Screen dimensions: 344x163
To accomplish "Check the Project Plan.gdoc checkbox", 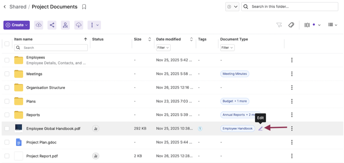I will 7,142.
